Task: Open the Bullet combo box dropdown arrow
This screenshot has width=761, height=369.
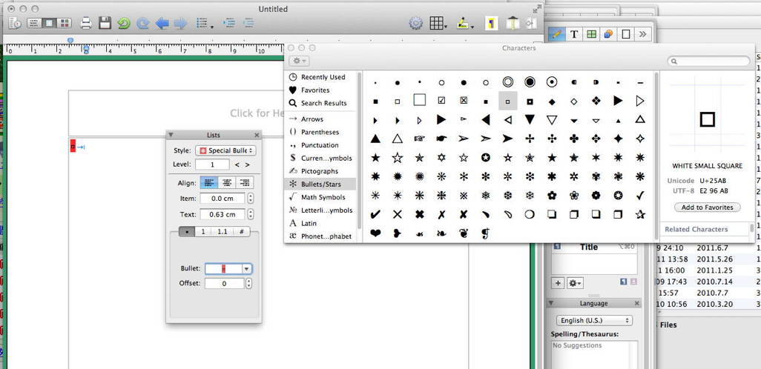Action: (x=247, y=270)
